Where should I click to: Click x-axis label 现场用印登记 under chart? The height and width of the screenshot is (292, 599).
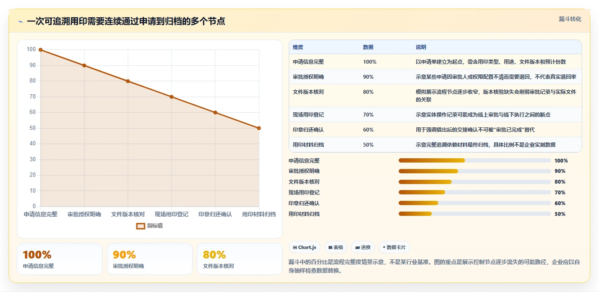(172, 214)
